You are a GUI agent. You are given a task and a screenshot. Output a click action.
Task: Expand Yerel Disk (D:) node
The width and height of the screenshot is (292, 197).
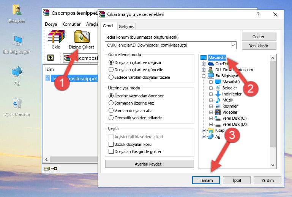(x=211, y=124)
